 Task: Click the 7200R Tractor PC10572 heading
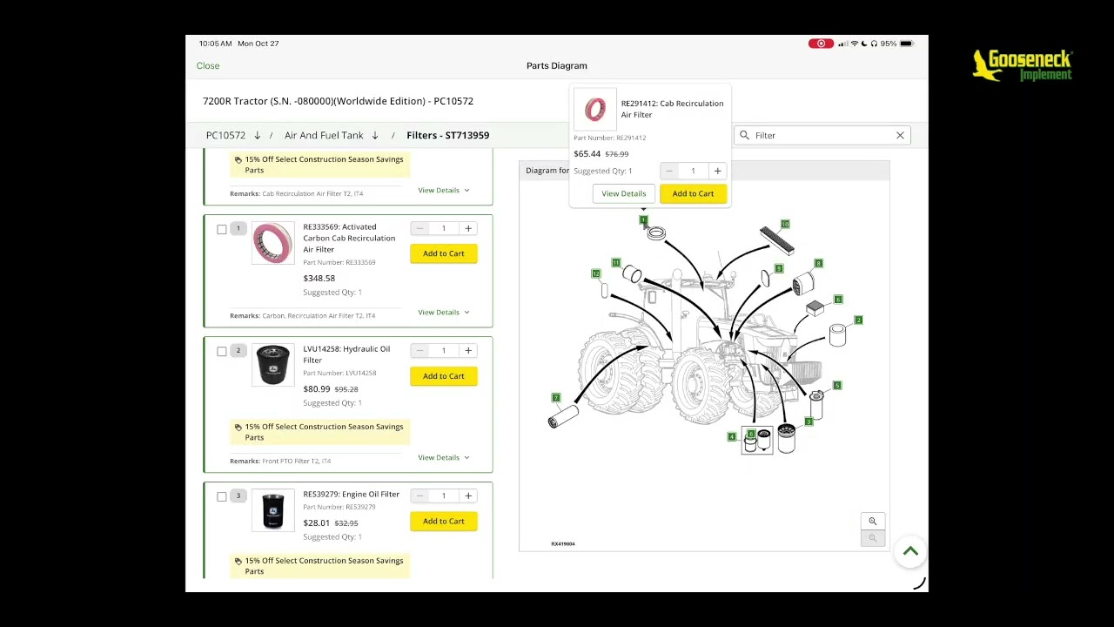pos(338,101)
